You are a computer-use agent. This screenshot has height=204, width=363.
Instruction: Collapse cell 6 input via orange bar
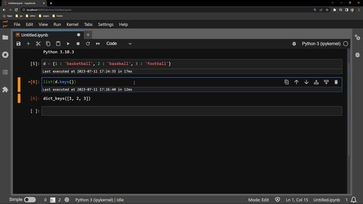pos(19,84)
